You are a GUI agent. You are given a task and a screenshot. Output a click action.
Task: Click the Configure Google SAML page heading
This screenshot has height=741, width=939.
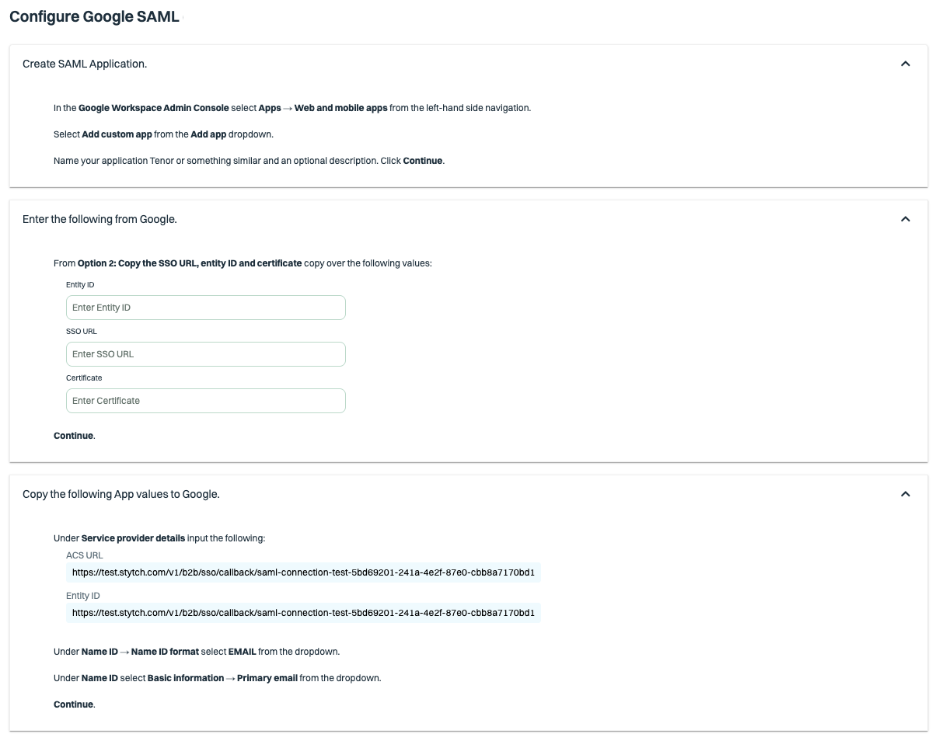(x=94, y=16)
